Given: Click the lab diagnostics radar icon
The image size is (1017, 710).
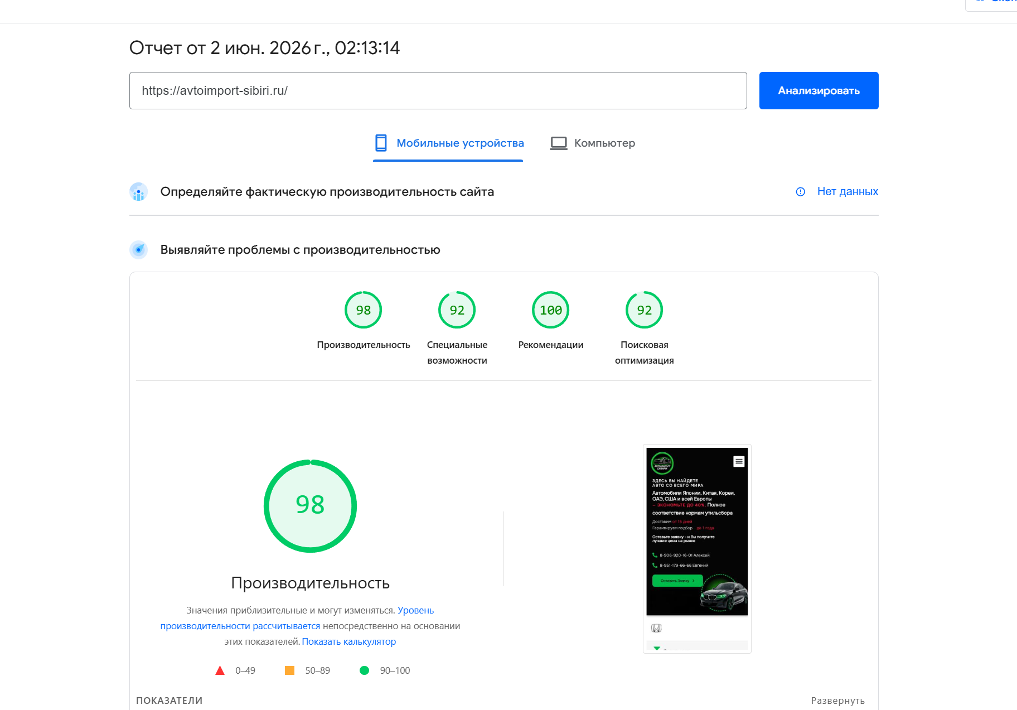Looking at the screenshot, I should [x=138, y=250].
